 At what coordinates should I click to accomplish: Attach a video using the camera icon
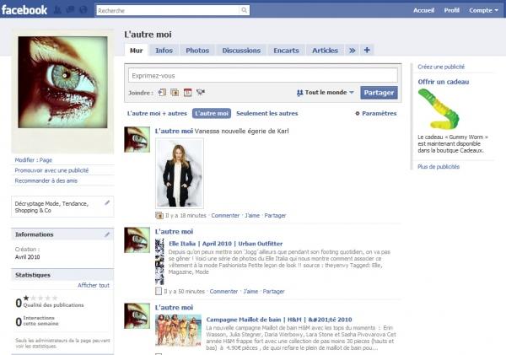tap(201, 93)
